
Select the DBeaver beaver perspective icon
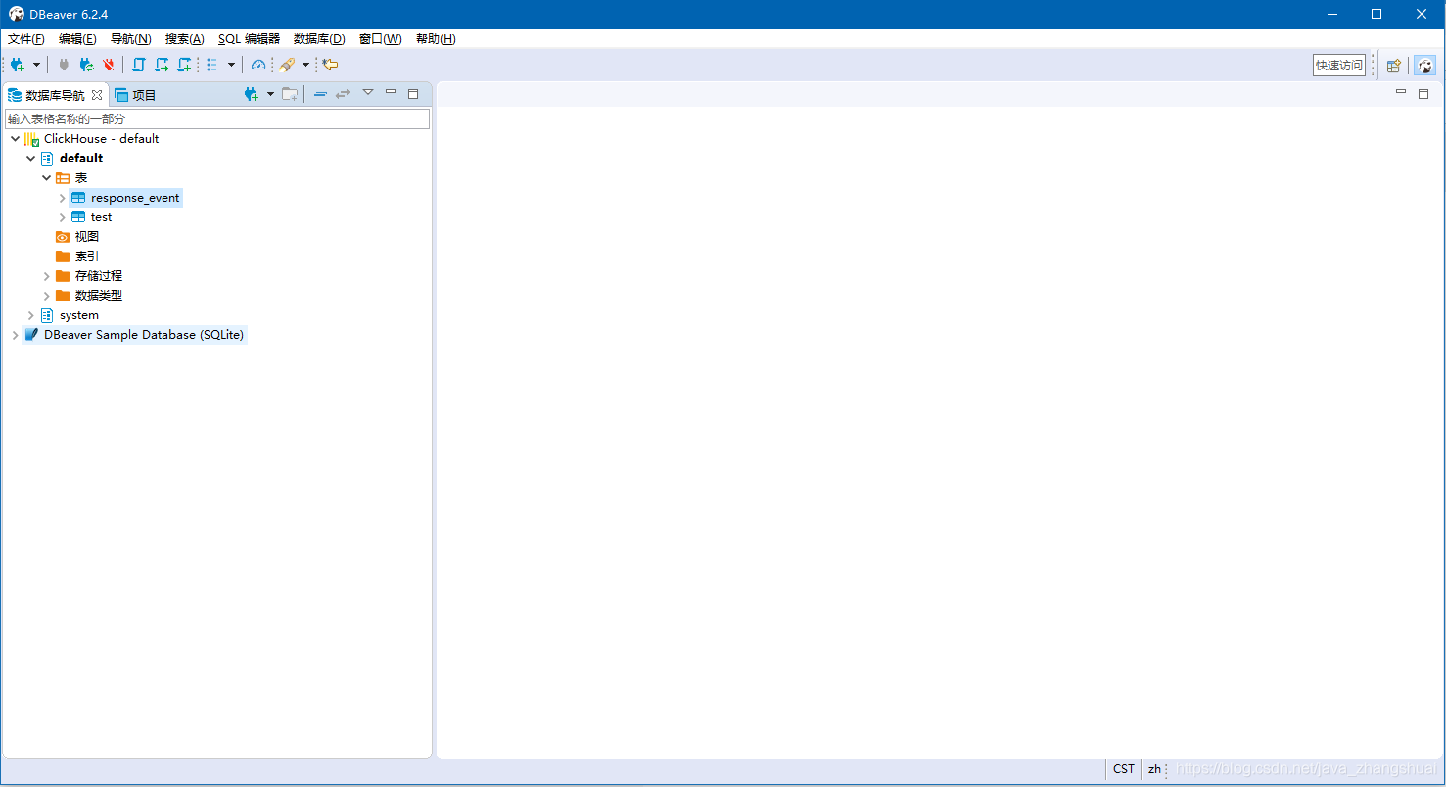click(1424, 66)
